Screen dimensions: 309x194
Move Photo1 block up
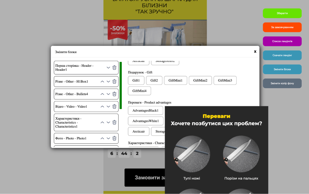102,138
